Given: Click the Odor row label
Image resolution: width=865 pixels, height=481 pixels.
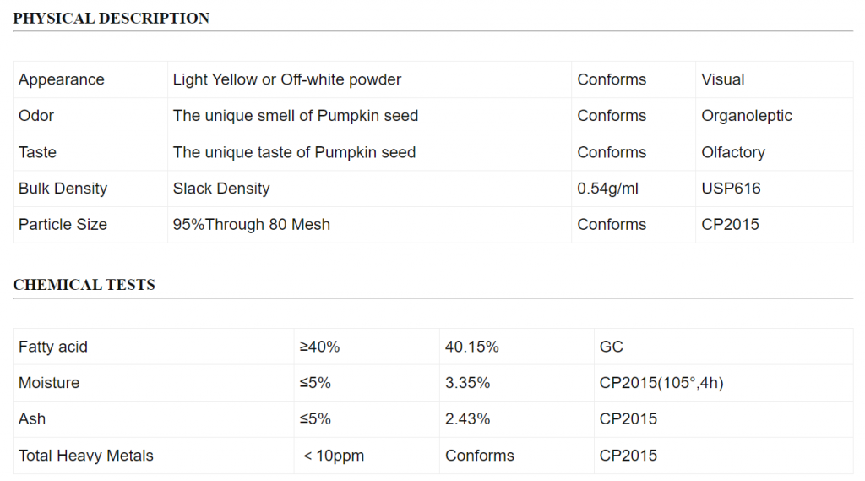Looking at the screenshot, I should (36, 116).
